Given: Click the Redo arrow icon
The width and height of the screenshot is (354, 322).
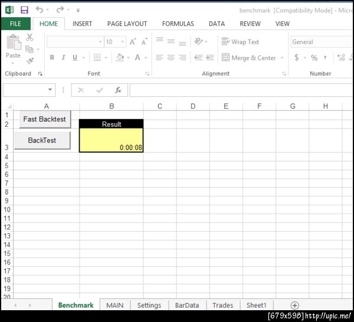Looking at the screenshot, I should 60,9.
